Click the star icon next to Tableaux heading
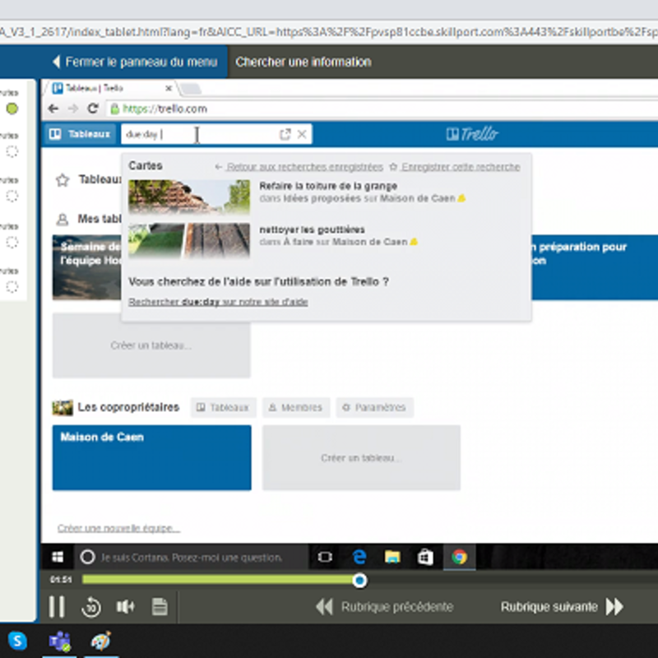658x658 pixels. pos(63,180)
